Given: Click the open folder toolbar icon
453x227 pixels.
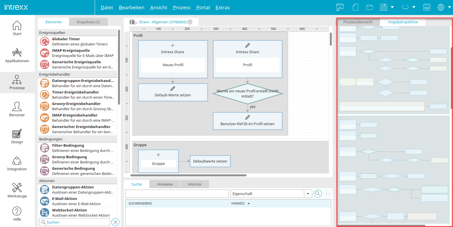Looking at the screenshot, I should (370, 7).
